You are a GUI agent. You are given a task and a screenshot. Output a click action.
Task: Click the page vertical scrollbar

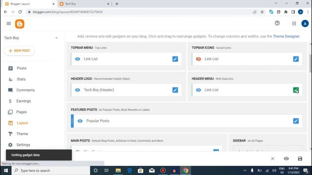tap(310, 64)
